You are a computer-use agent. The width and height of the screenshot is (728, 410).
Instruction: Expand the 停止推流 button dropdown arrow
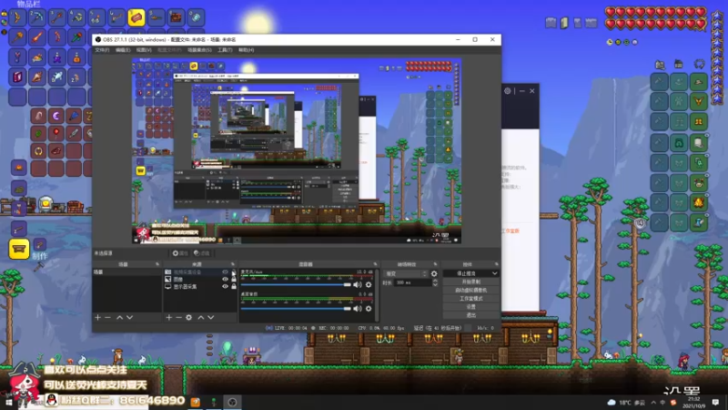[494, 274]
